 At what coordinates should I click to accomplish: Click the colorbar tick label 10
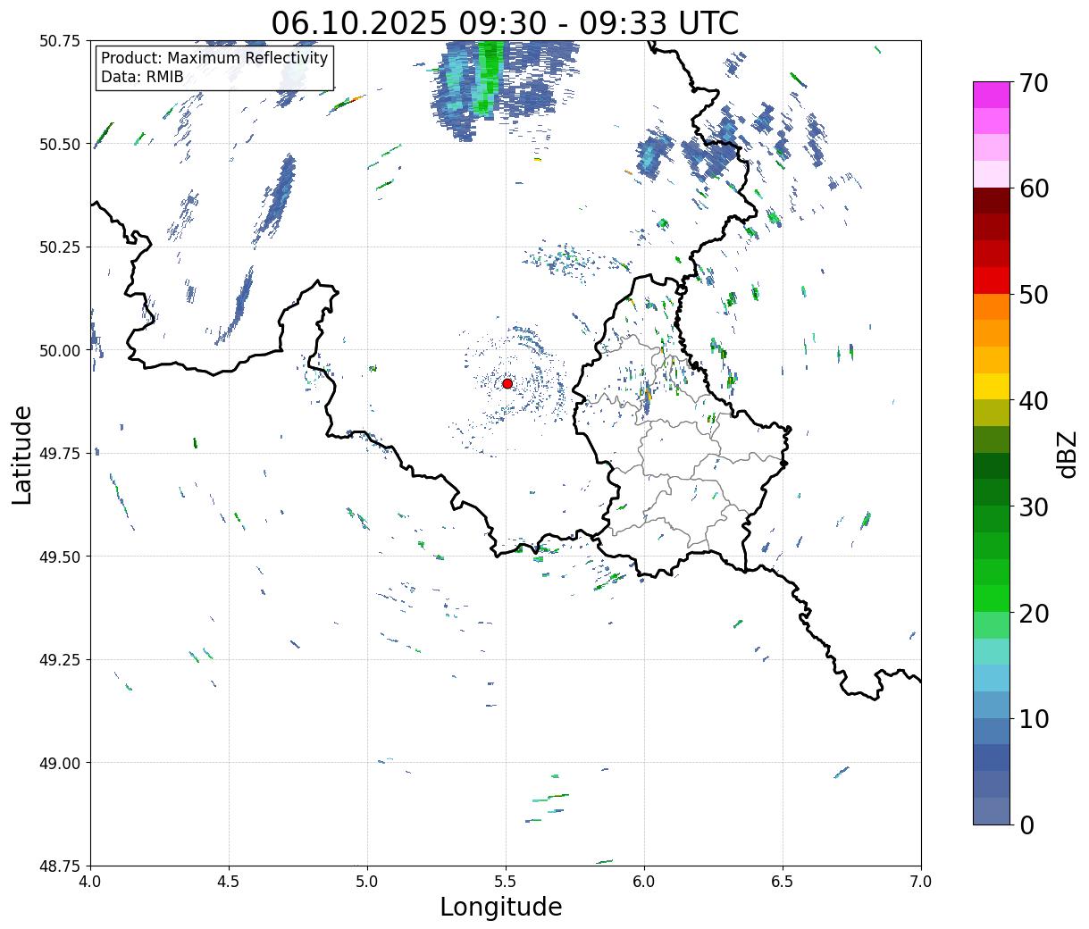[1033, 718]
